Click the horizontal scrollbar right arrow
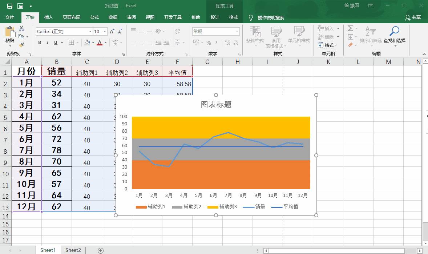 pos(420,250)
